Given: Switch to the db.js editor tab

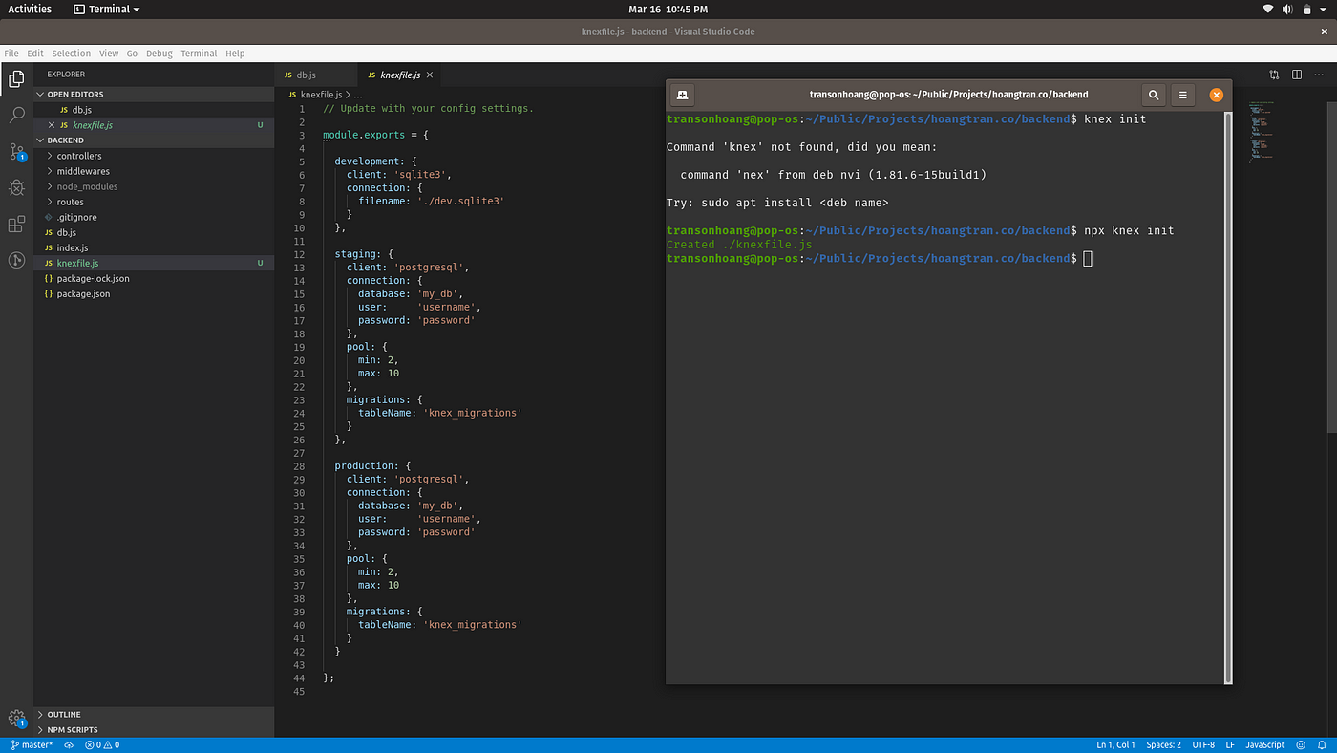Looking at the screenshot, I should [x=315, y=75].
